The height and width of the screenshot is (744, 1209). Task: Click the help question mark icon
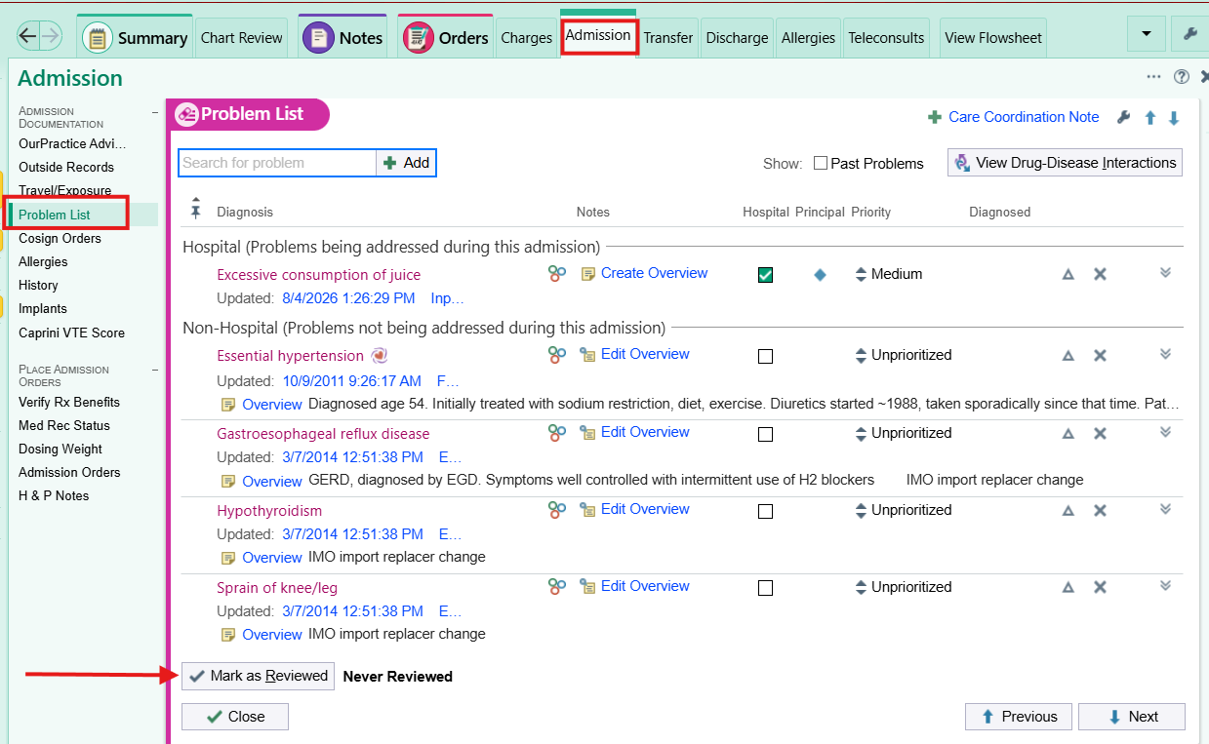pos(1182,77)
